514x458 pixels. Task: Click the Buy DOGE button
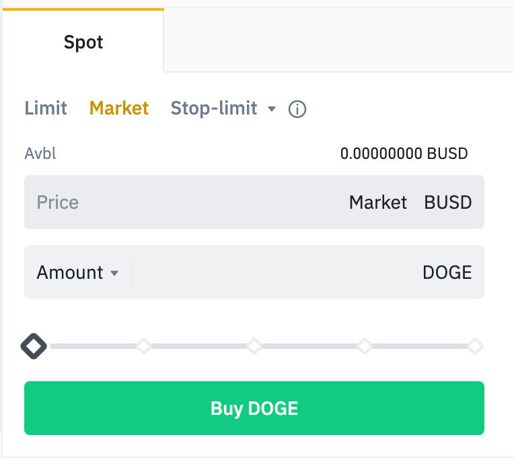254,408
